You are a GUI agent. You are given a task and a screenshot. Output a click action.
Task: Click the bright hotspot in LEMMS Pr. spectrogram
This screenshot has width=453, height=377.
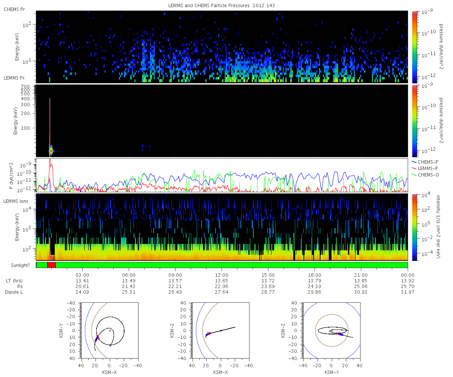51,150
